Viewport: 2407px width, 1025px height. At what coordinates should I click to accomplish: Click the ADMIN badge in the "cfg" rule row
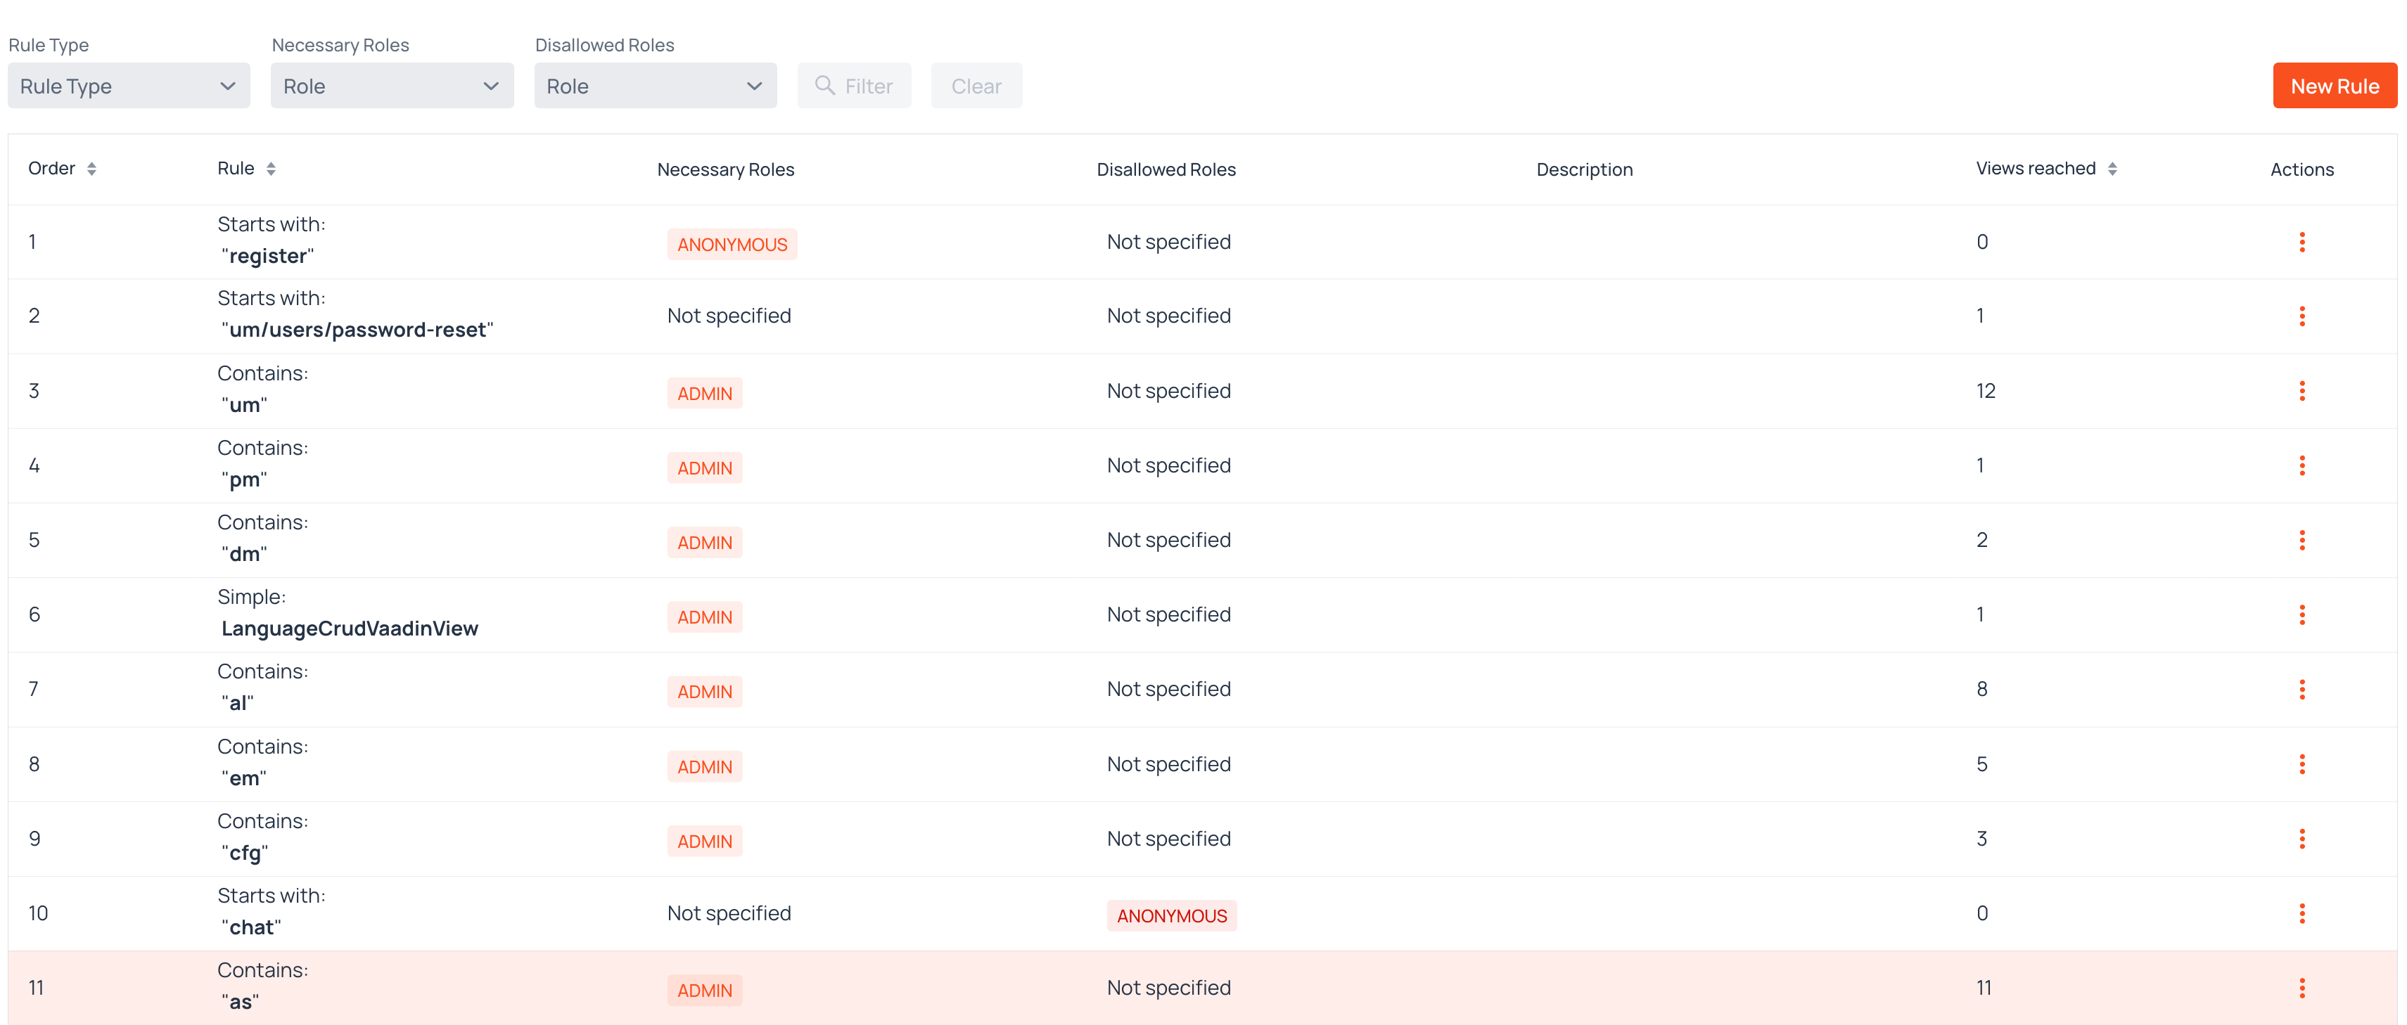pyautogui.click(x=705, y=841)
